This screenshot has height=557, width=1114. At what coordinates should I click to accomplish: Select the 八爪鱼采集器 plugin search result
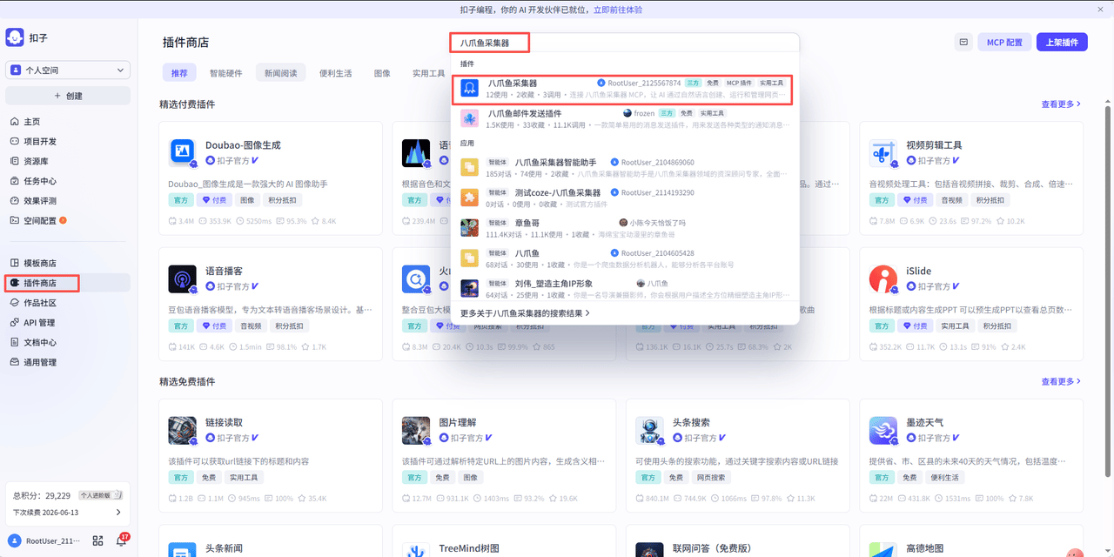coord(622,89)
